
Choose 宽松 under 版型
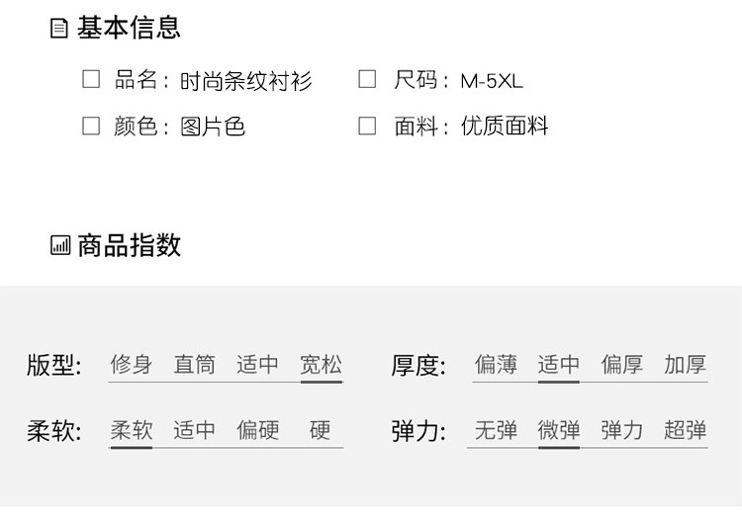321,365
